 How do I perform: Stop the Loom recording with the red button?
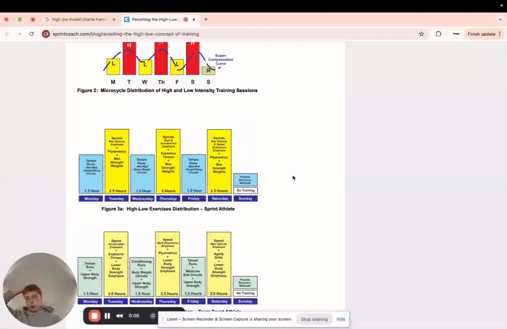pyautogui.click(x=95, y=316)
